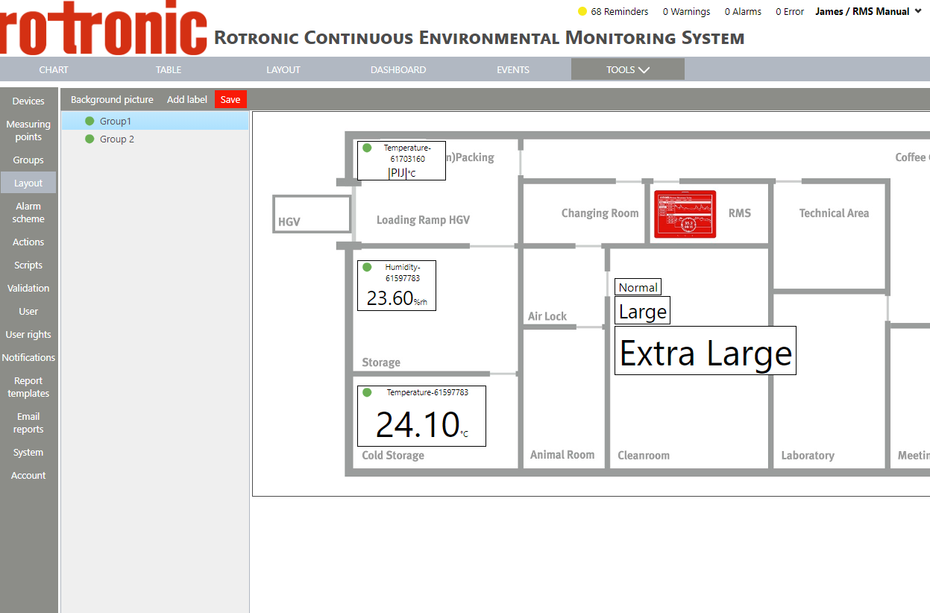Click the yellow Reminders status dot

coord(582,11)
